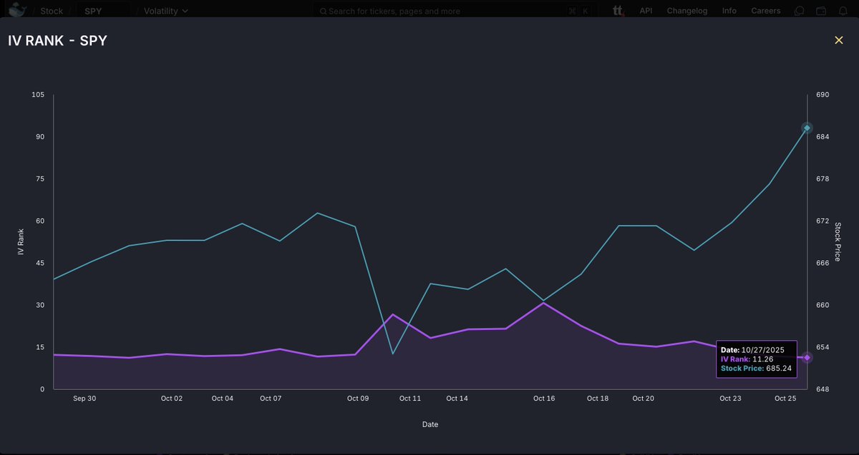The image size is (859, 455).
Task: Open the tastytrade 'tt' icon link
Action: click(x=618, y=11)
